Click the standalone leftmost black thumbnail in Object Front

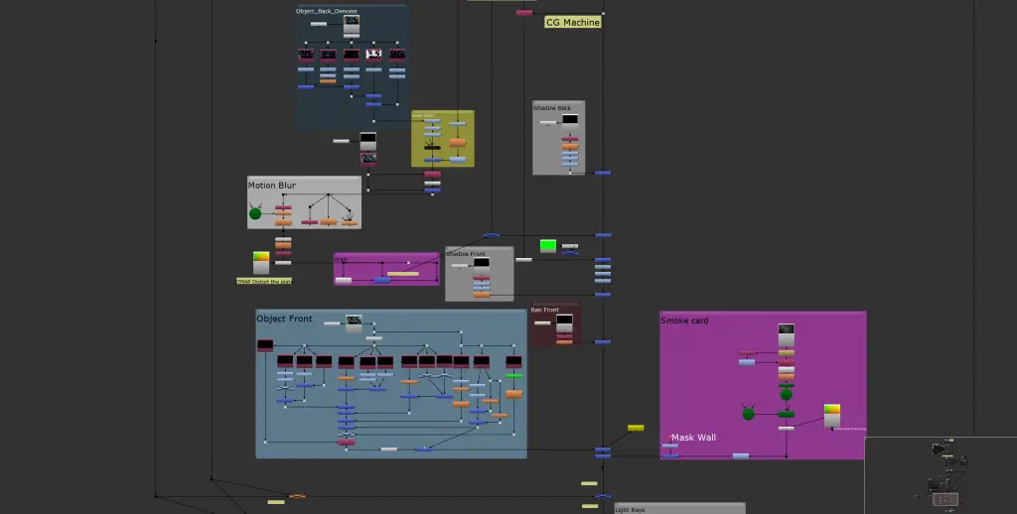pyautogui.click(x=265, y=345)
